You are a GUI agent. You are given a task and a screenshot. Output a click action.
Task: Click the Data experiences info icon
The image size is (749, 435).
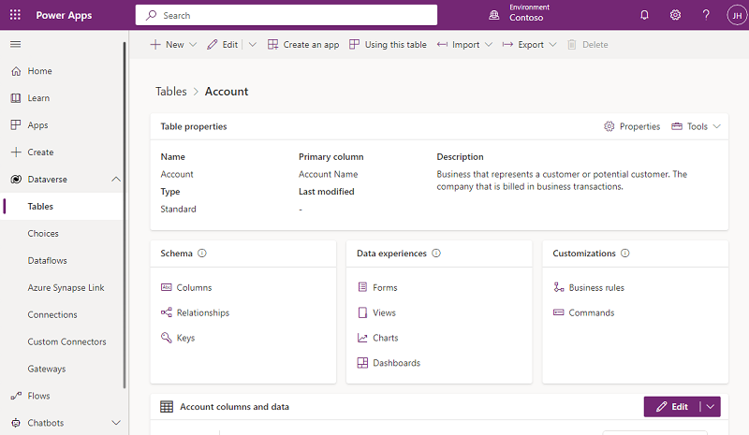[x=436, y=254]
